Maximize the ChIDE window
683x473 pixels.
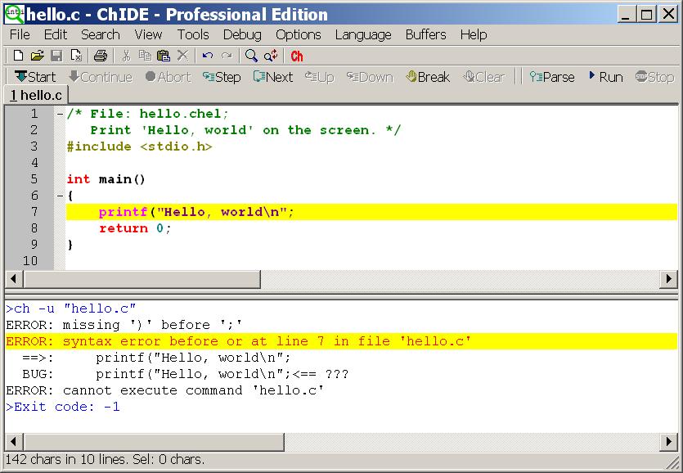647,15
